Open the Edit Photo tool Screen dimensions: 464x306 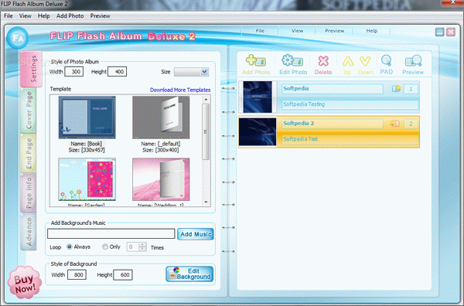[292, 60]
